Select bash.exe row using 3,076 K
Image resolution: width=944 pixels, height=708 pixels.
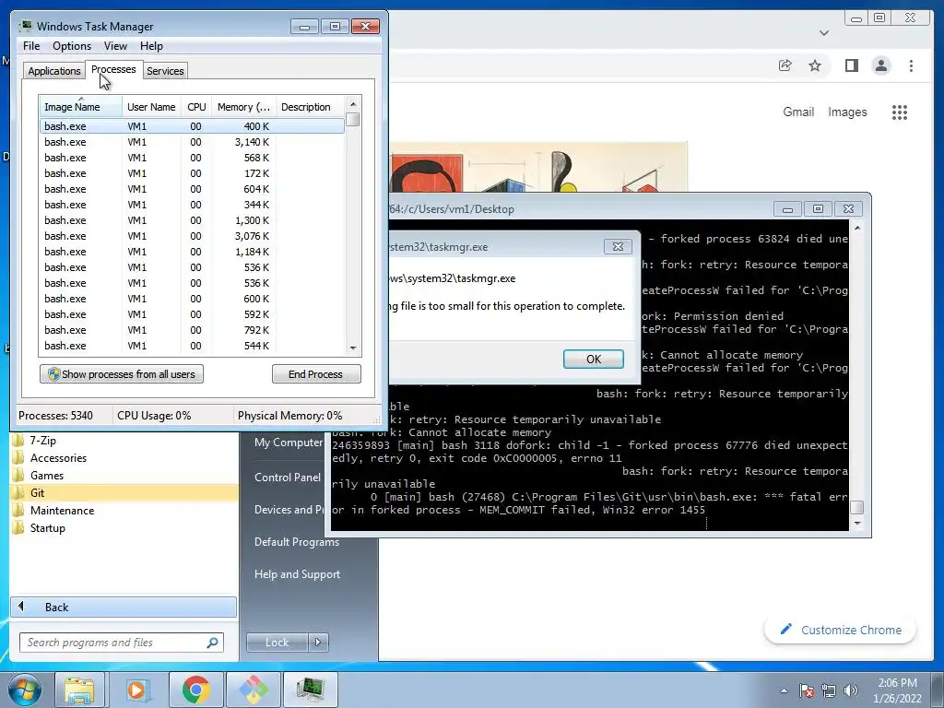tap(192, 236)
